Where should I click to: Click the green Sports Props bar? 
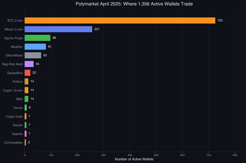pos(38,38)
